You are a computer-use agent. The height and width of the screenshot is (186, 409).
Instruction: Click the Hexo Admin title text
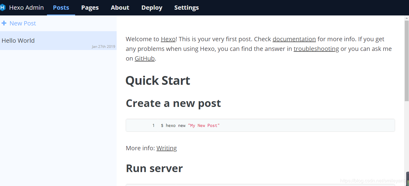(x=26, y=8)
